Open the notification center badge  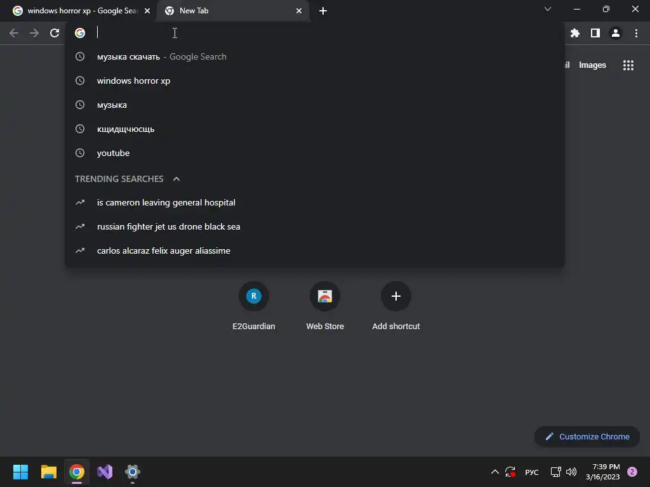coord(632,472)
